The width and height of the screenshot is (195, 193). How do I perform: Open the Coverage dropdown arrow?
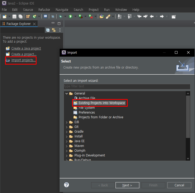pyautogui.click(x=85, y=16)
